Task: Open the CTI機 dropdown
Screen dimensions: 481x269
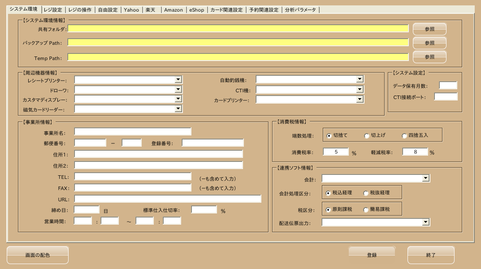Action: (360, 90)
